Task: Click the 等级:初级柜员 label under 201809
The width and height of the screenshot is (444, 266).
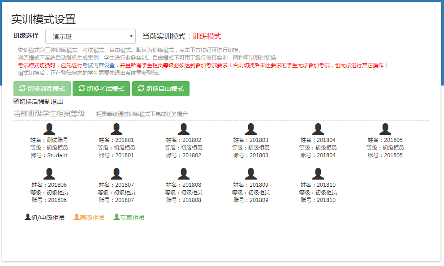Action: point(251,193)
